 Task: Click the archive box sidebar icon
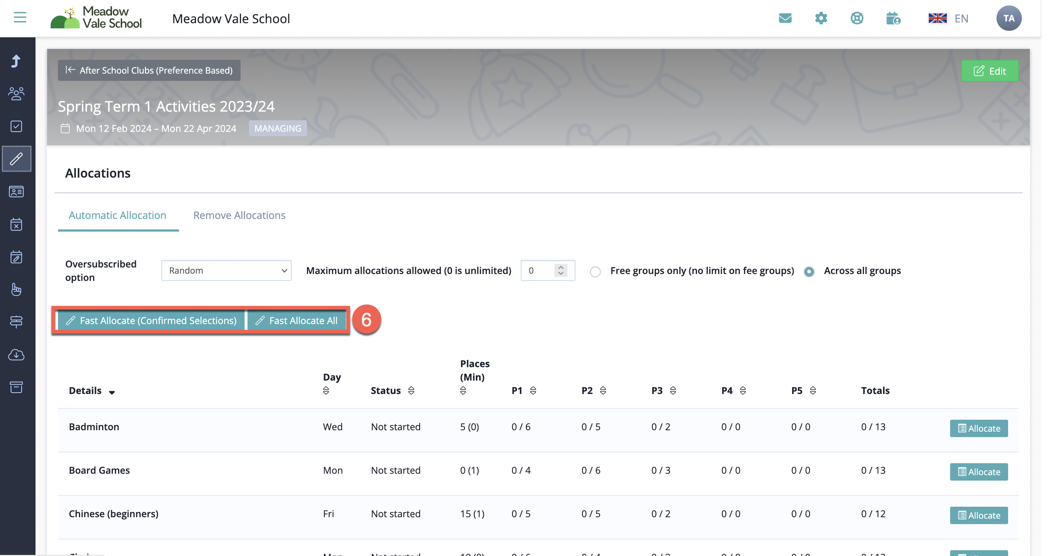16,387
